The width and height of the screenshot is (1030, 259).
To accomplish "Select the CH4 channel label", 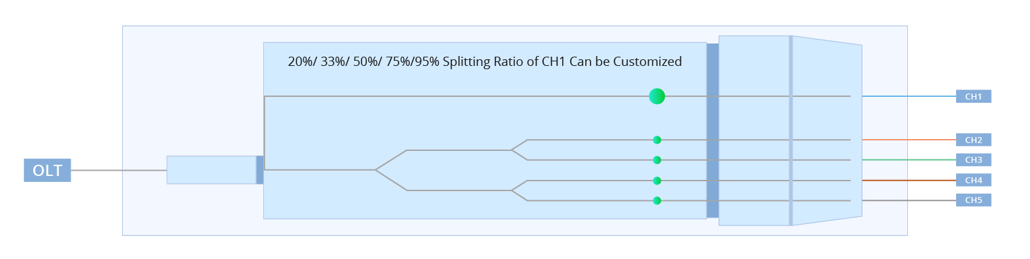I will (x=973, y=180).
